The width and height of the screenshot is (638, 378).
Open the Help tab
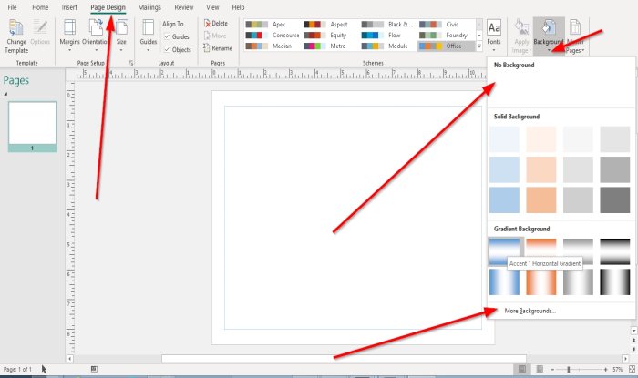[x=238, y=7]
